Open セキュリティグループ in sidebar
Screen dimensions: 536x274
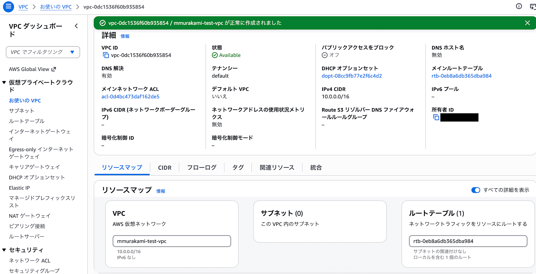pos(34,271)
